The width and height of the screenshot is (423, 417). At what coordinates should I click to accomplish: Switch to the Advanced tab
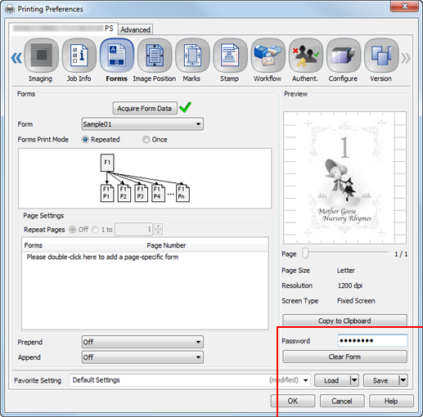point(135,29)
